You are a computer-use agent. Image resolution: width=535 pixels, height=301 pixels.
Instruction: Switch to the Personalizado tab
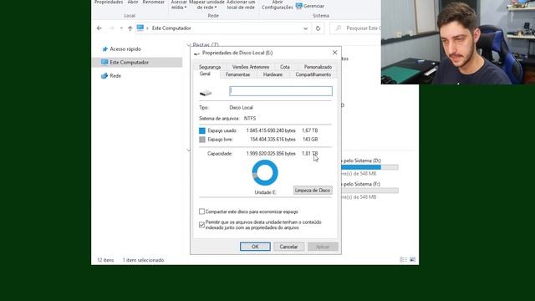[x=318, y=67]
